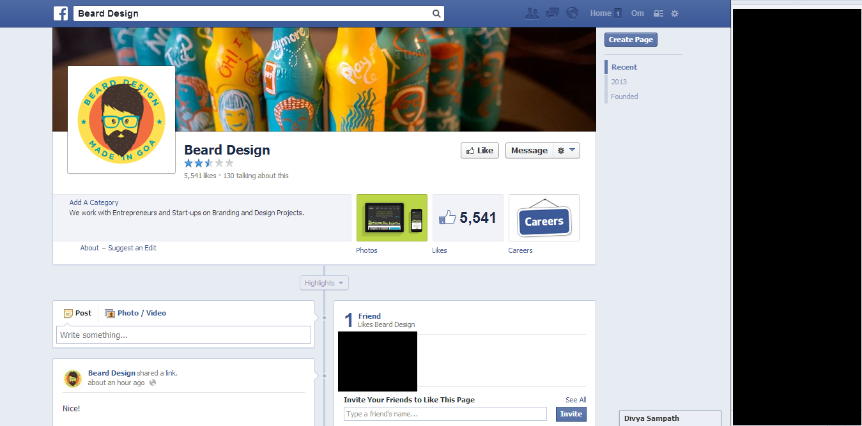Toggle Like for Beard Design
862x426 pixels.
tap(480, 150)
